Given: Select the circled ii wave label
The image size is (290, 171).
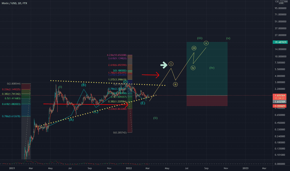Looking at the screenshot, I should tap(175, 85).
